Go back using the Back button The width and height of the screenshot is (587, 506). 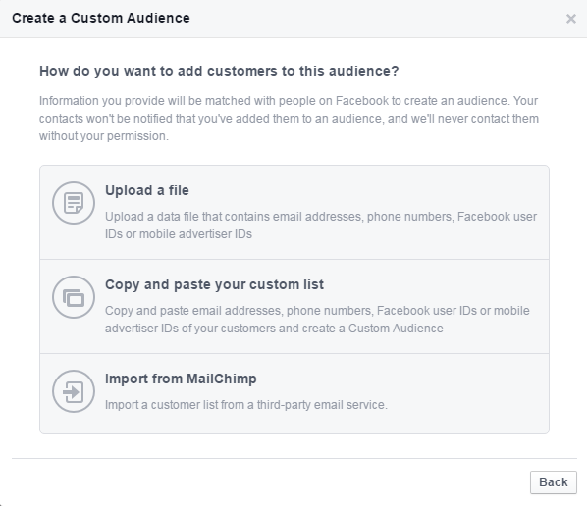tap(554, 482)
